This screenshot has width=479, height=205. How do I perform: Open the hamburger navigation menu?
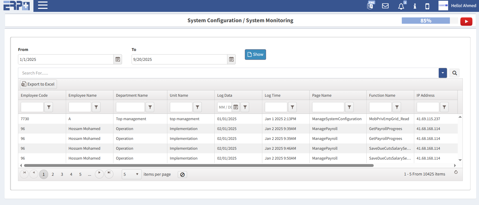pos(43,5)
